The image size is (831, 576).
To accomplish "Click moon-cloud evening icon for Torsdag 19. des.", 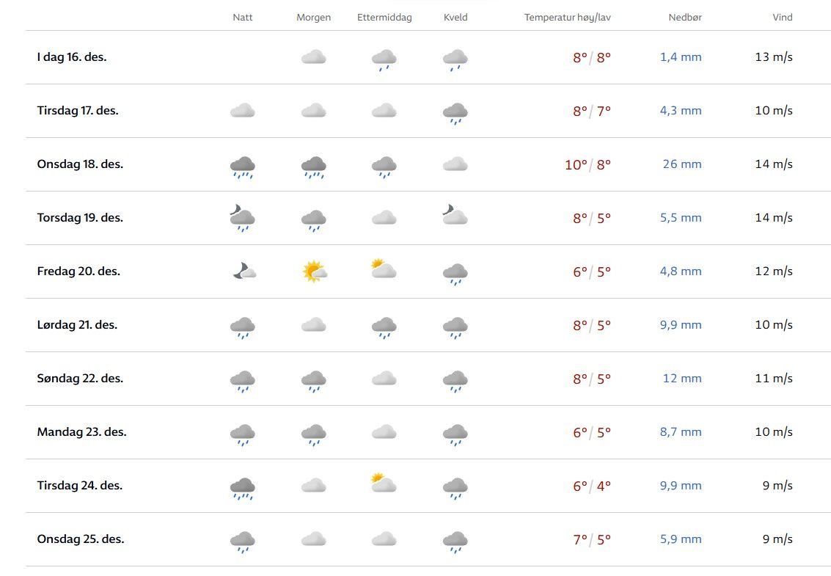I will click(455, 216).
